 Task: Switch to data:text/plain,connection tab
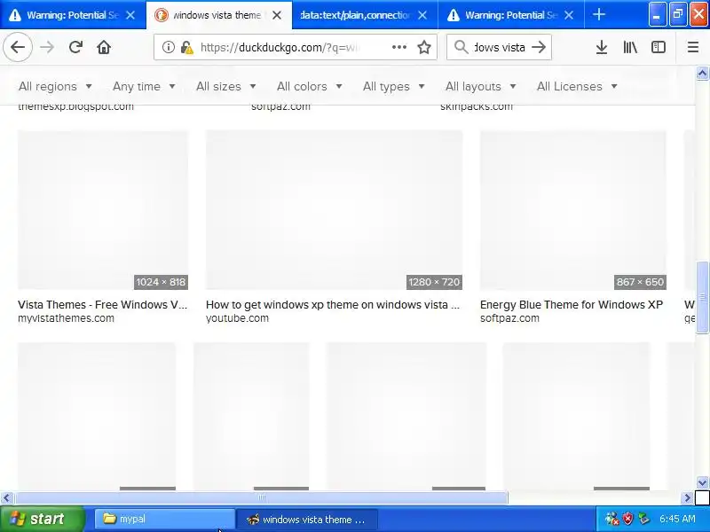365,15
